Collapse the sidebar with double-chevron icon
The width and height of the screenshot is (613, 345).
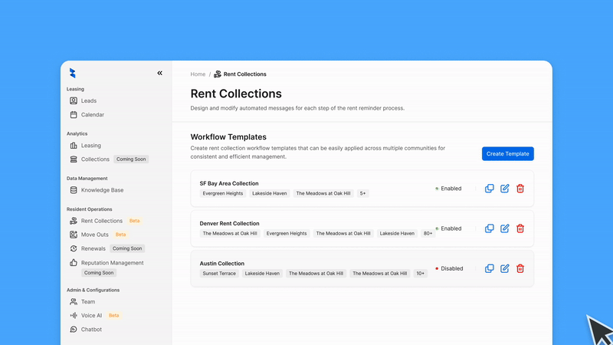tap(159, 73)
